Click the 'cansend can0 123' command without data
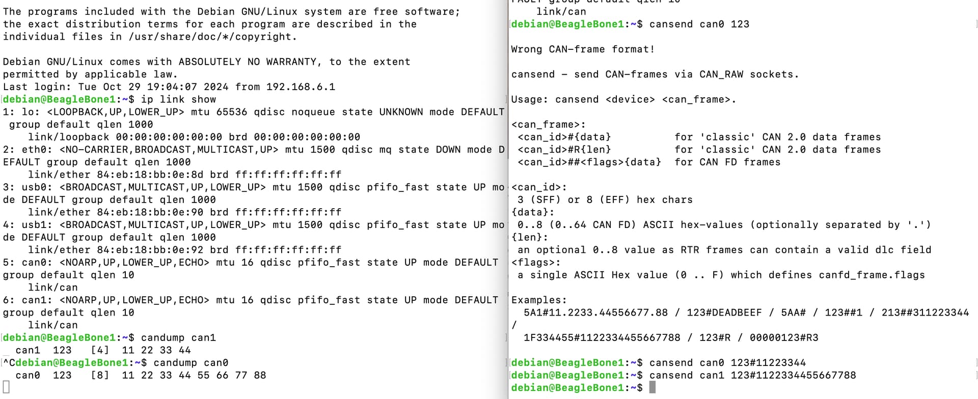The image size is (978, 399). 699,24
